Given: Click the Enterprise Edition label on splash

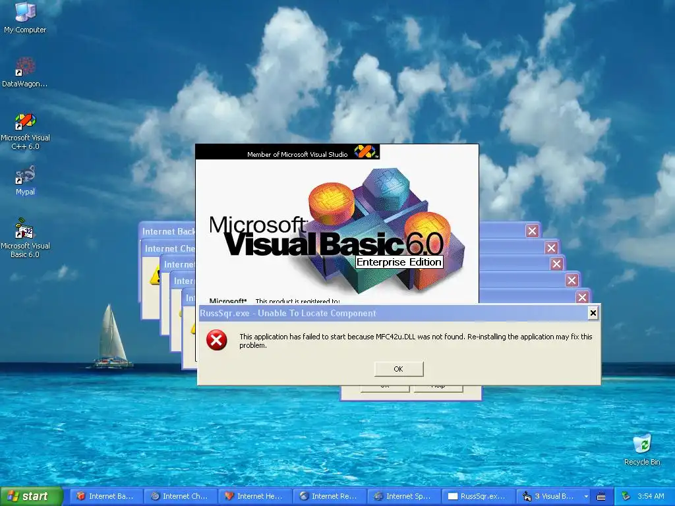Looking at the screenshot, I should pos(399,262).
